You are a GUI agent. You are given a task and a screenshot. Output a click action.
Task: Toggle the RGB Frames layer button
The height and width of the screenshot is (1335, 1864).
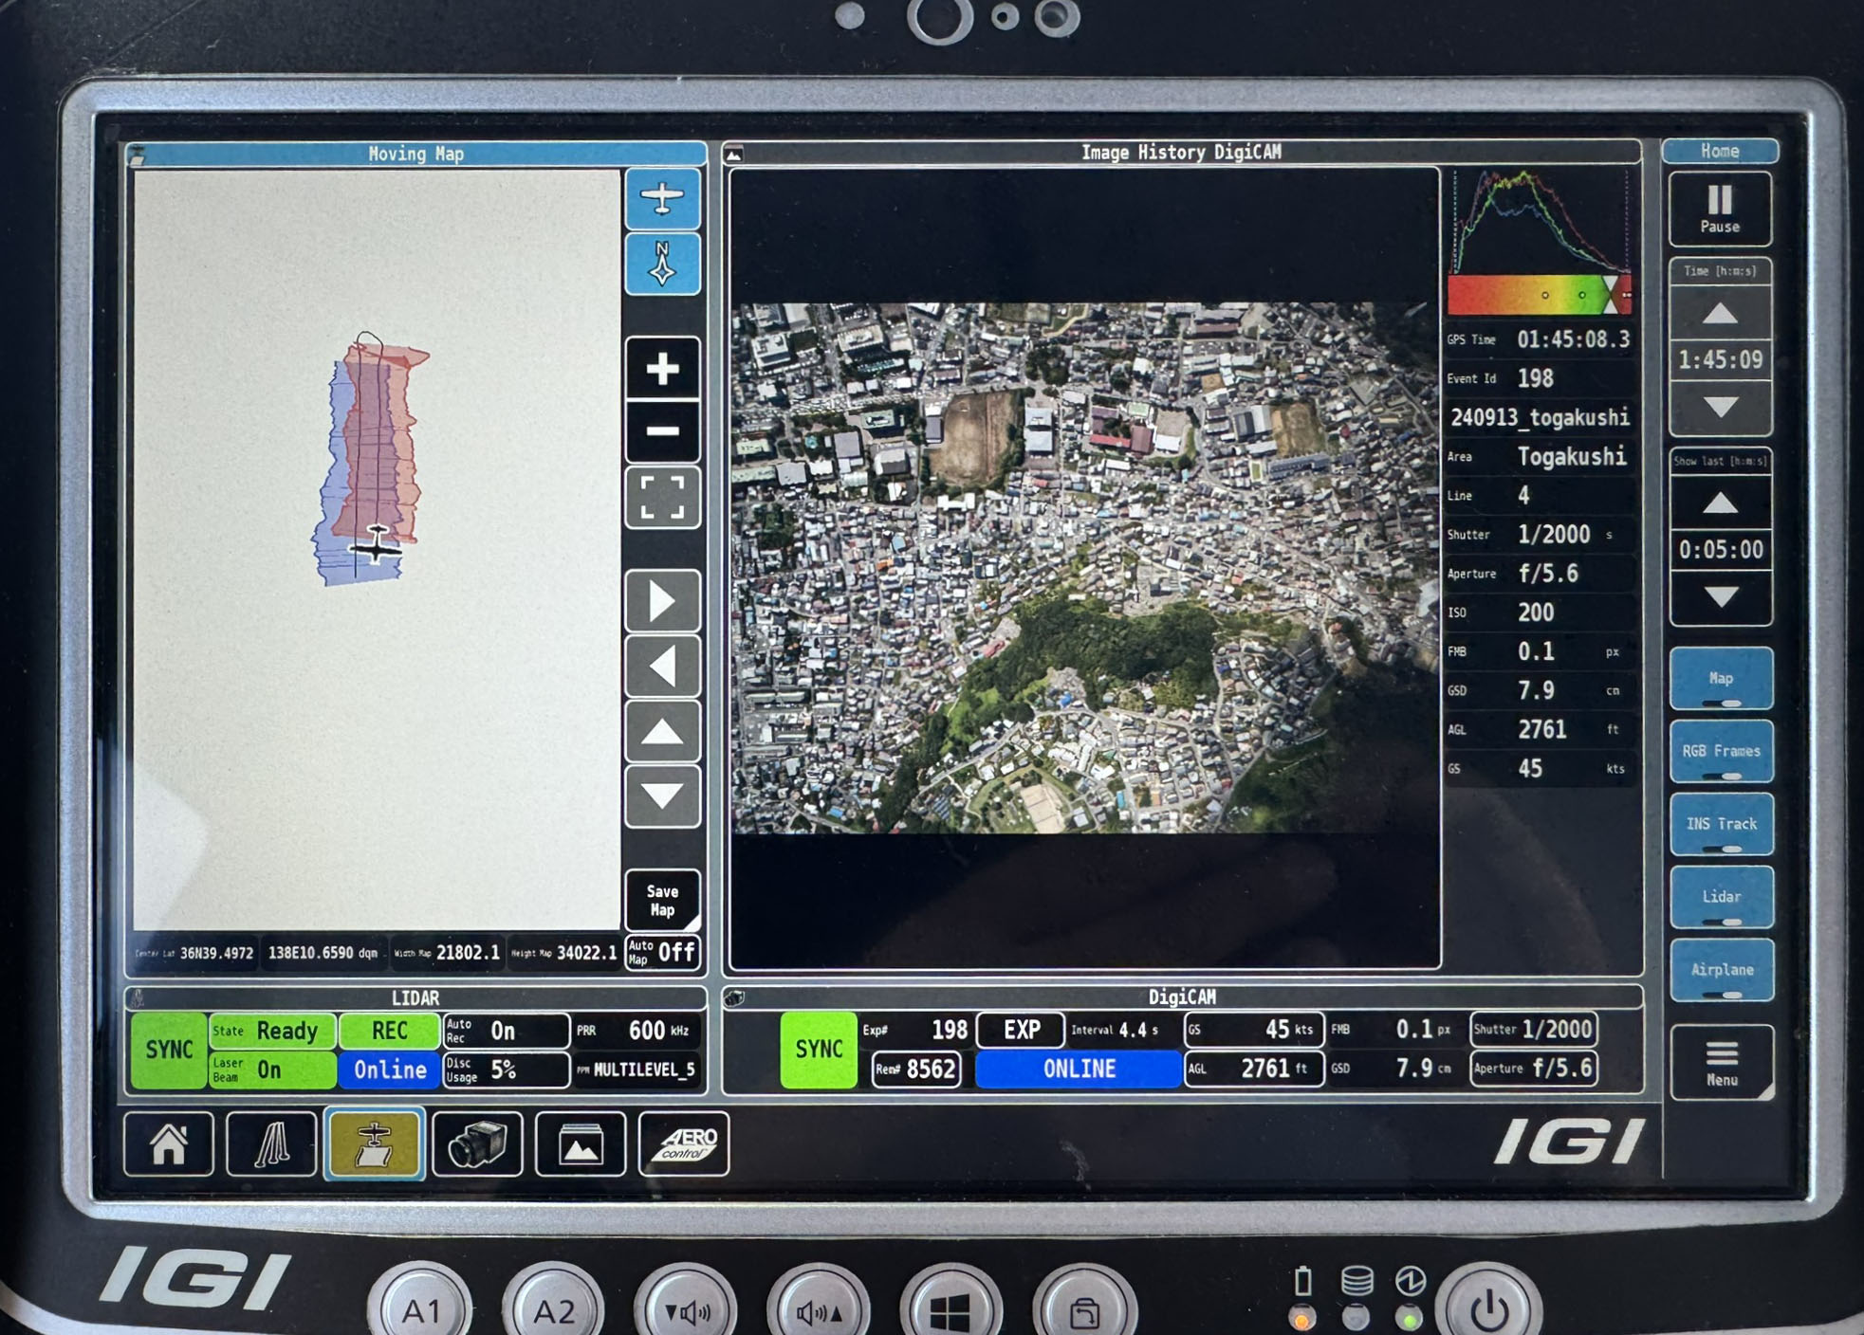tap(1721, 751)
